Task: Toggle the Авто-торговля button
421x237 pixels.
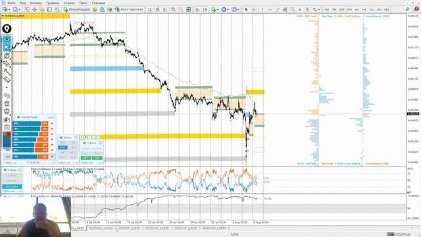Action: coord(130,9)
